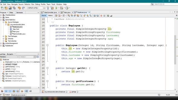Expand the Libraries node
Viewport: 178px width, 100px height.
pos(3,39)
